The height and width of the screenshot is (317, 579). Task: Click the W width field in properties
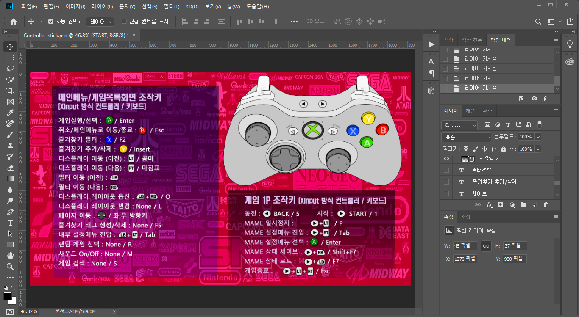coord(465,246)
